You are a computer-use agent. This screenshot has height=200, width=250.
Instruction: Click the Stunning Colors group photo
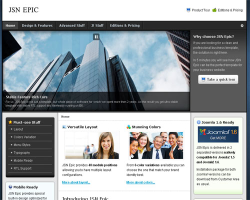point(156,145)
